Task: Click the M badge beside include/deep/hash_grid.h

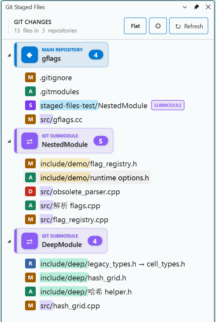Action: click(x=31, y=277)
